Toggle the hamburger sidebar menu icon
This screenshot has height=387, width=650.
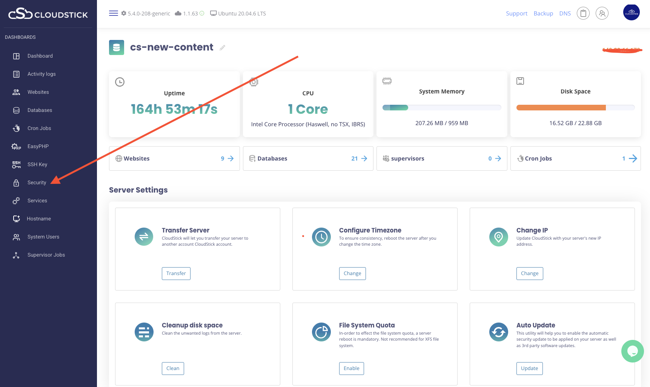coord(113,14)
